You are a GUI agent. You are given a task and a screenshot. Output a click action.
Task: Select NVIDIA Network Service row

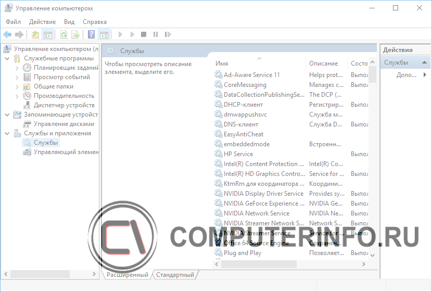[291, 213]
